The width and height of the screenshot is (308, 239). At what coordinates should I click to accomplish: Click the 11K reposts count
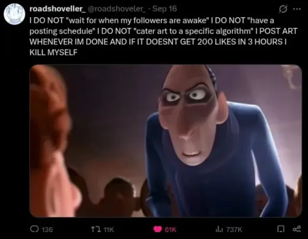click(x=109, y=230)
